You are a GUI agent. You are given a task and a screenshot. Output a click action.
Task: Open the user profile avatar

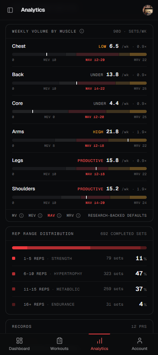tap(147, 10)
